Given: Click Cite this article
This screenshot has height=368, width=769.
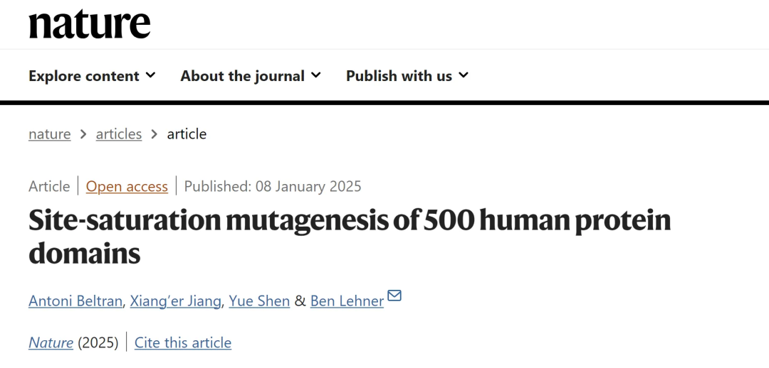Looking at the screenshot, I should (x=183, y=342).
